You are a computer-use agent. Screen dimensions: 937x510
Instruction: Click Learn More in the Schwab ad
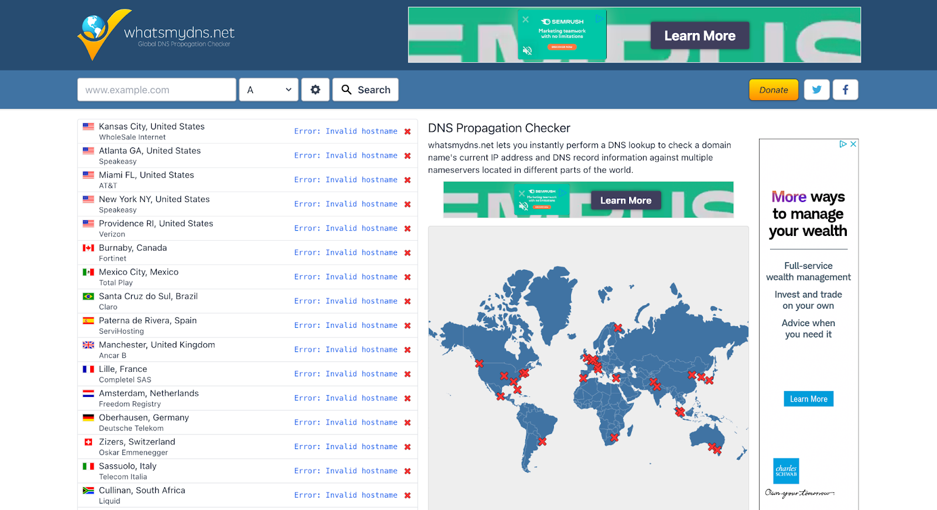(x=808, y=399)
